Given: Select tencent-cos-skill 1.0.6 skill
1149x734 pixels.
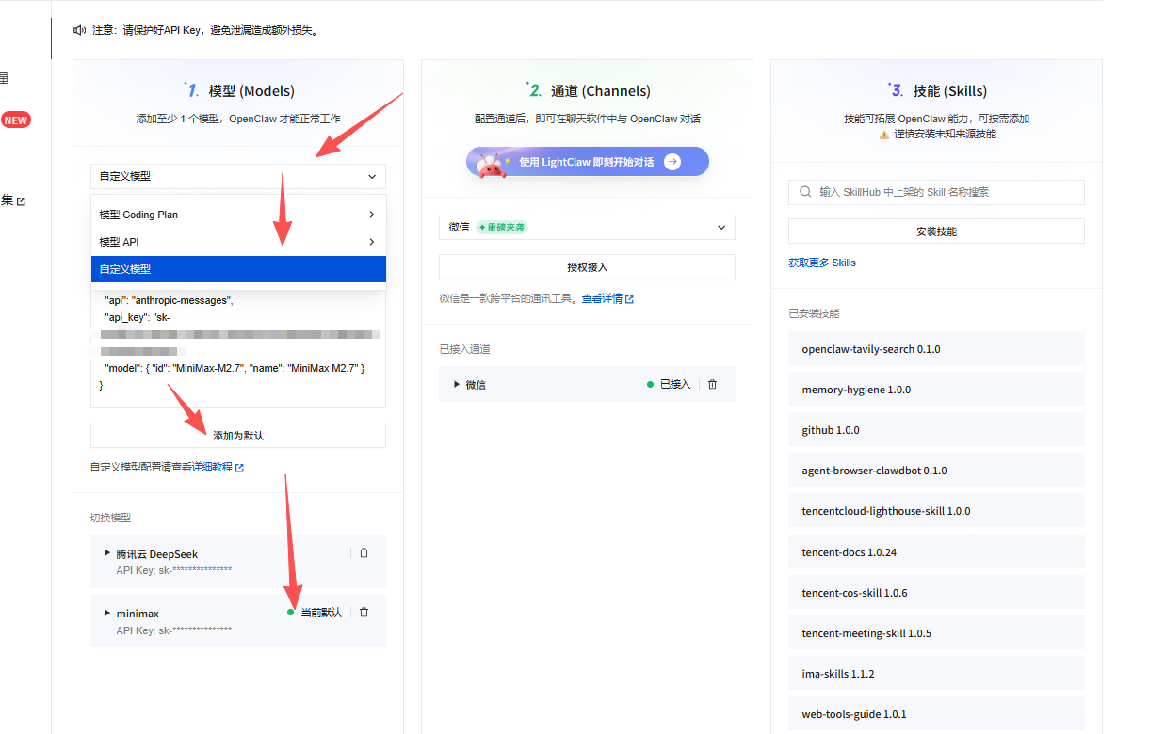Looking at the screenshot, I should [936, 593].
